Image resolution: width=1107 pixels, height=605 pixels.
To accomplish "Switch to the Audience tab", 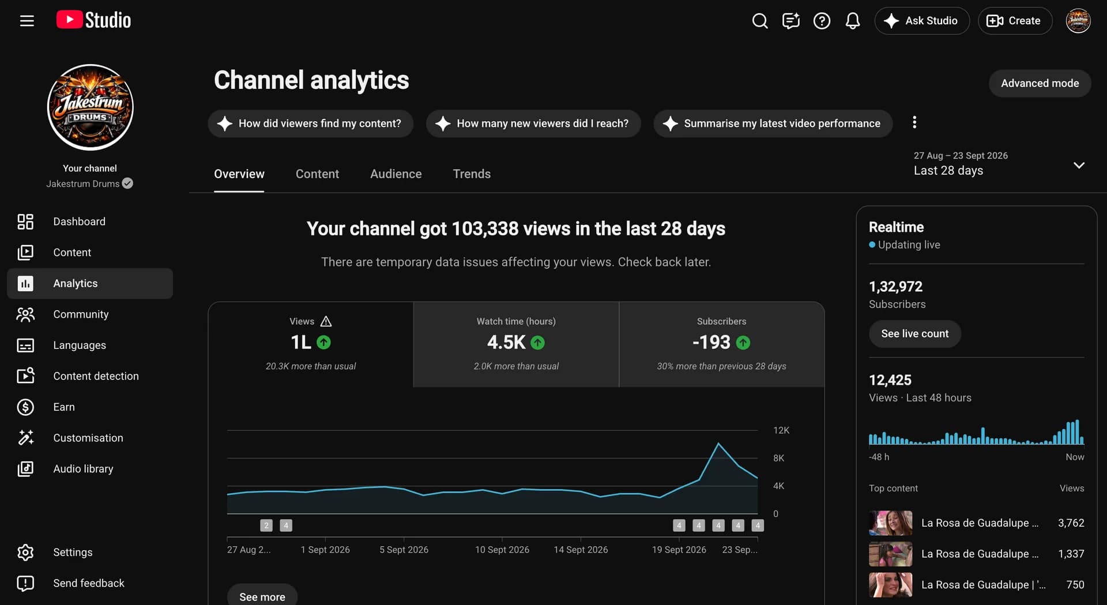I will coord(396,174).
